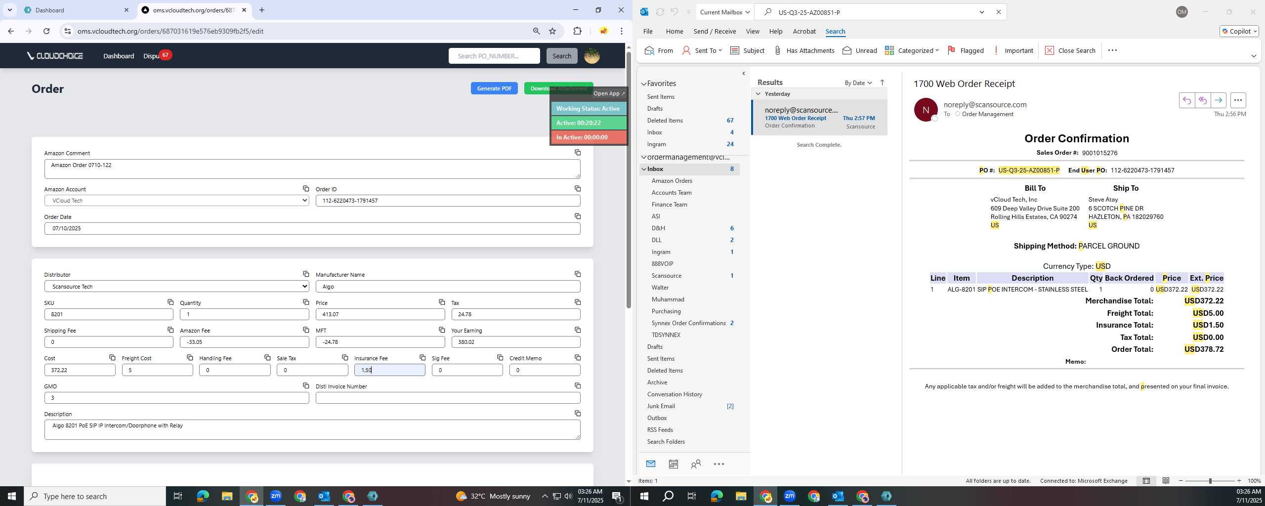Click the PO number Search button
The width and height of the screenshot is (1265, 506).
click(x=562, y=56)
